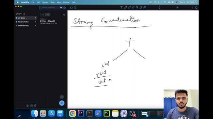Click the Wi-Fi status icon
Viewport: 213px width, 119px height.
click(x=165, y=2)
